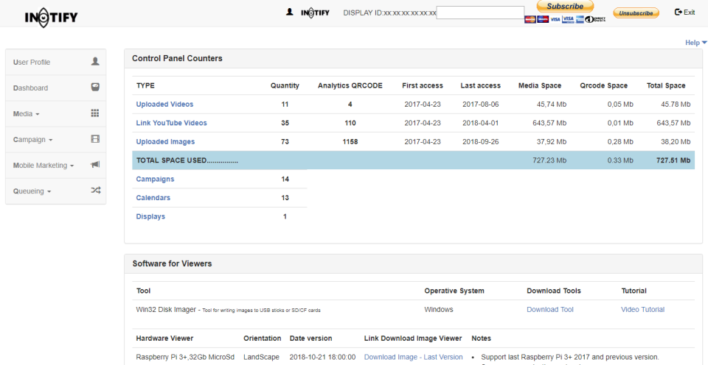Viewport: 708px width, 365px height.
Task: Open the Help dropdown
Action: 695,43
